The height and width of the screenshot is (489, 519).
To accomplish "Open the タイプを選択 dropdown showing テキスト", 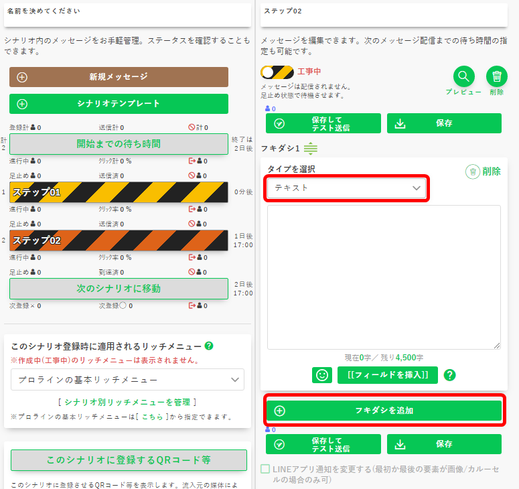I will [x=347, y=188].
